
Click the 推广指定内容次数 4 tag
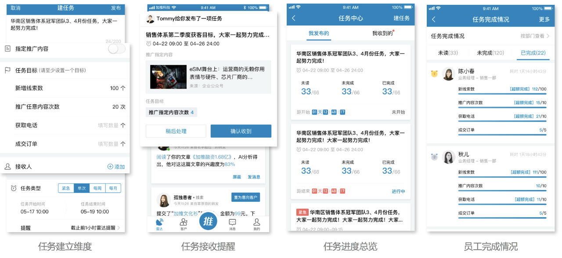coord(171,112)
